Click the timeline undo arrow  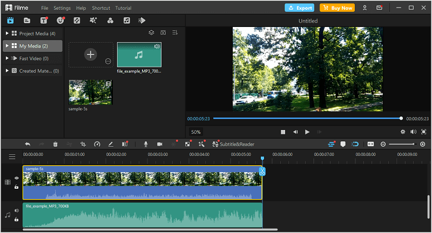tap(28, 144)
